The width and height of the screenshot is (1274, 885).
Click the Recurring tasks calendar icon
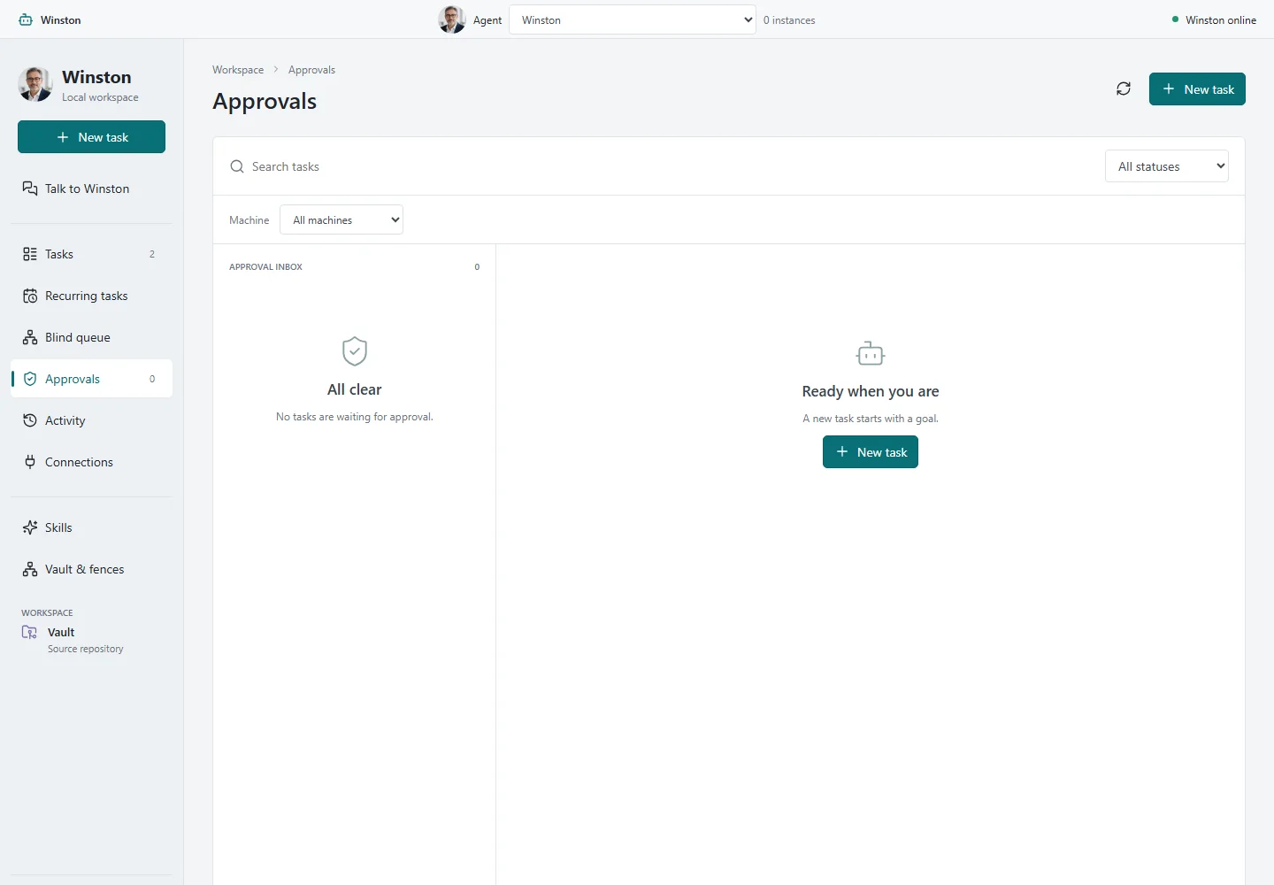pos(30,296)
